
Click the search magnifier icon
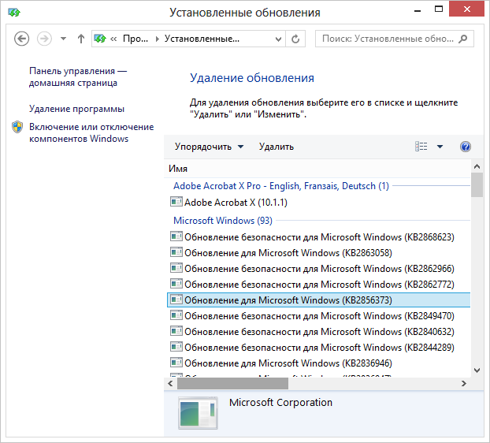point(462,39)
